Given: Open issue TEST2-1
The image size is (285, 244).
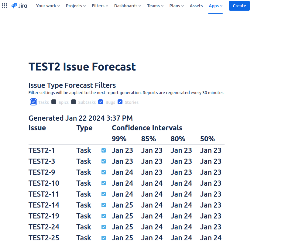Looking at the screenshot, I should point(42,150).
